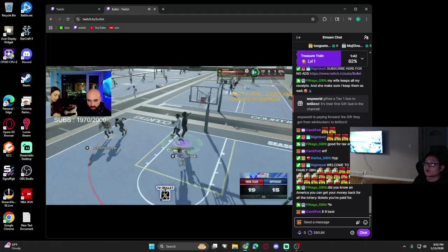The height and width of the screenshot is (252, 448).
Task: Close the 'Bullet - Twitch' tab
Action: point(155,9)
